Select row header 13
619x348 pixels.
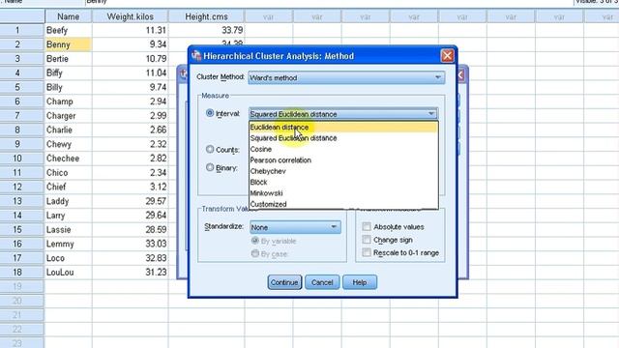pos(22,201)
